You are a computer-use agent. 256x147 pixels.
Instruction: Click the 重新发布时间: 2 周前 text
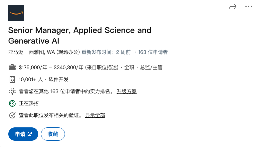click(106, 52)
